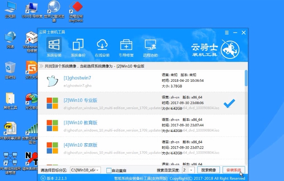Open PE联网等说明 PDF icon
Screen dimensions: 284x181
pyautogui.click(x=10, y=131)
